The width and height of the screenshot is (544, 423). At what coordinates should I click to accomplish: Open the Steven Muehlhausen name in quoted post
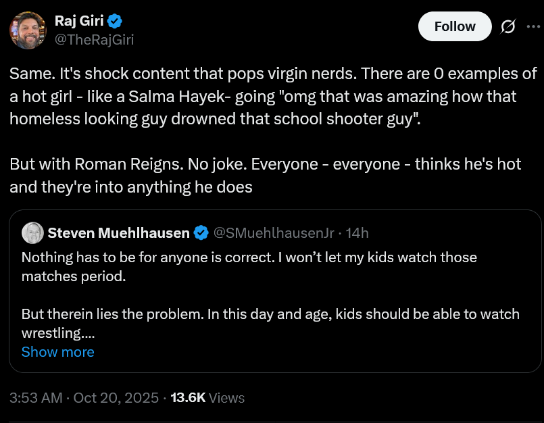(x=118, y=233)
